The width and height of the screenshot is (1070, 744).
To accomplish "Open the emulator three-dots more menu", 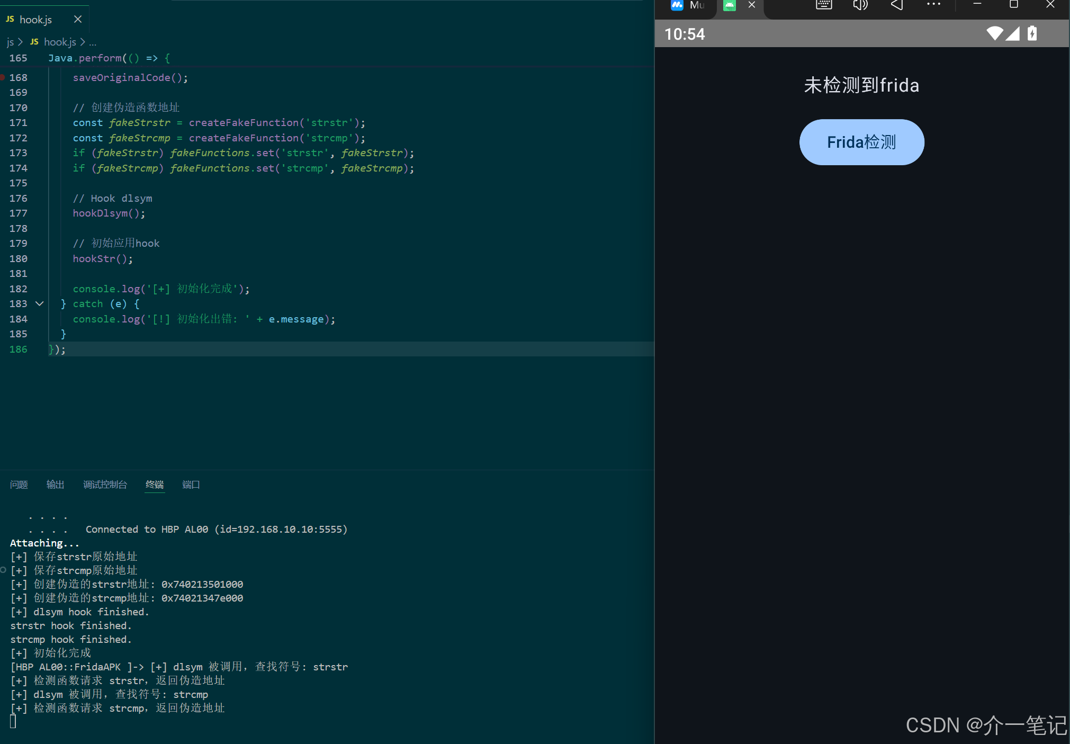I will click(933, 4).
